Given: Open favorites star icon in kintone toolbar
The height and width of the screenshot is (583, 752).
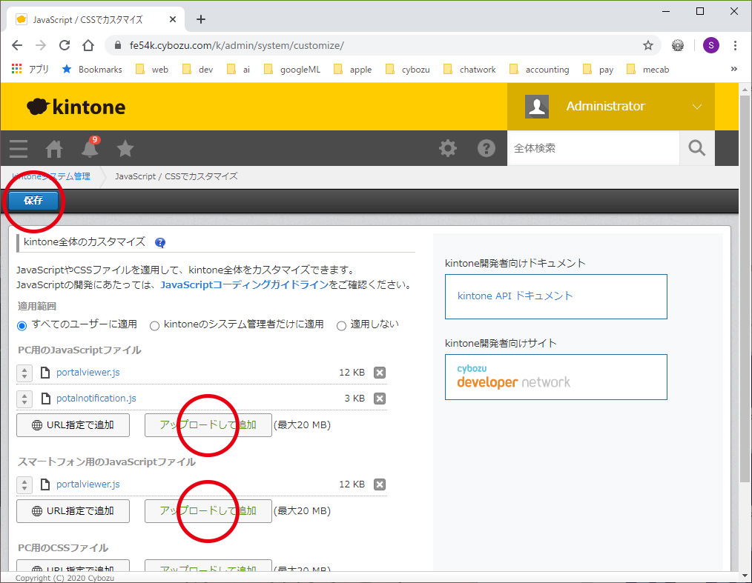Looking at the screenshot, I should [x=125, y=148].
